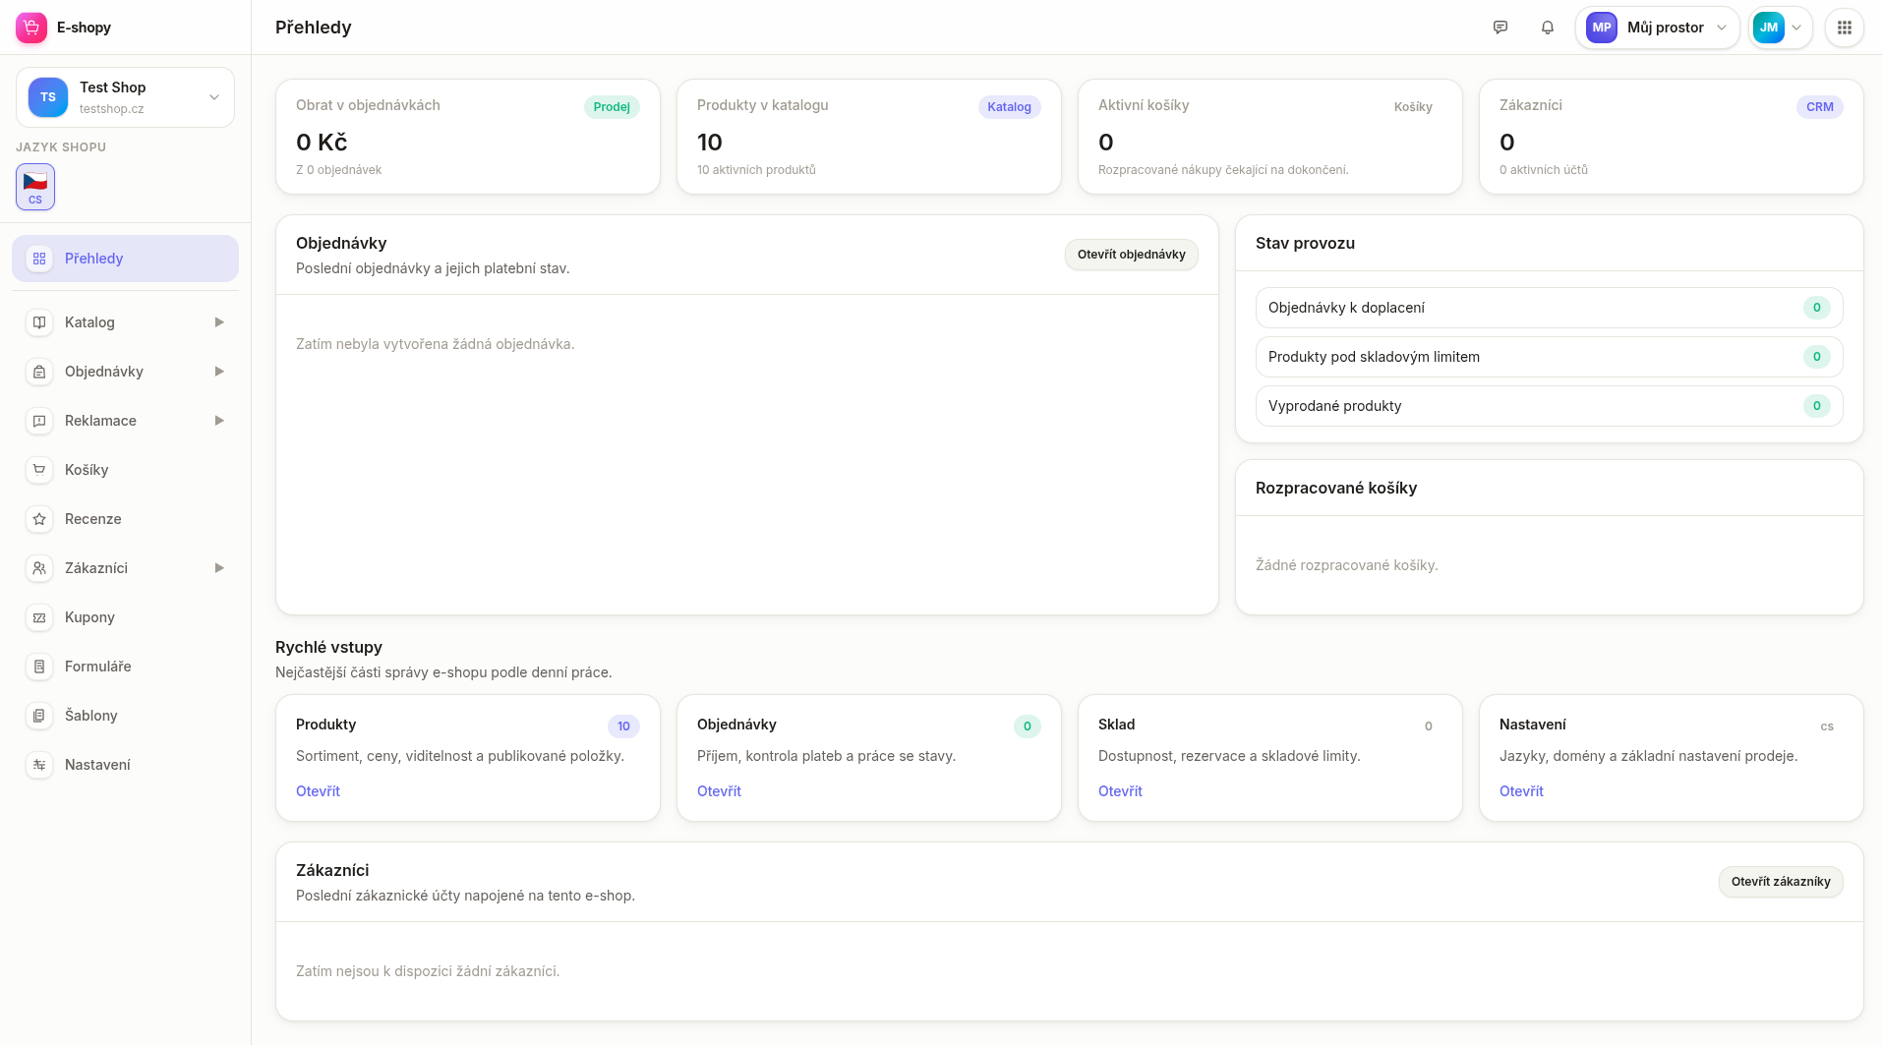Click the "10 aktivních produktů" text
The image size is (1882, 1045).
756,170
